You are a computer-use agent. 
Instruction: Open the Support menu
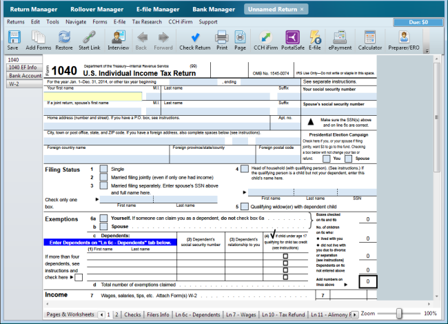tap(208, 21)
